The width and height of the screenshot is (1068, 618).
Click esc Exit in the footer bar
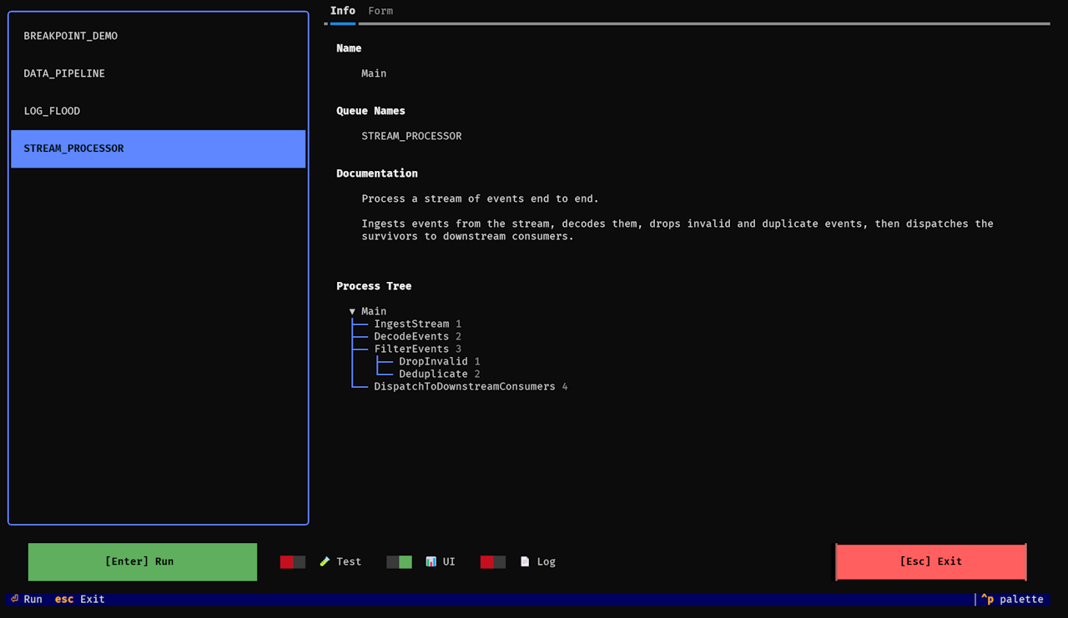click(x=80, y=599)
